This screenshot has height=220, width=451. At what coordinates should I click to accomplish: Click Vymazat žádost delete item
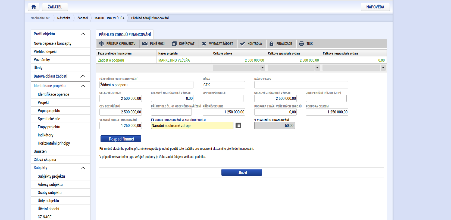tap(218, 44)
